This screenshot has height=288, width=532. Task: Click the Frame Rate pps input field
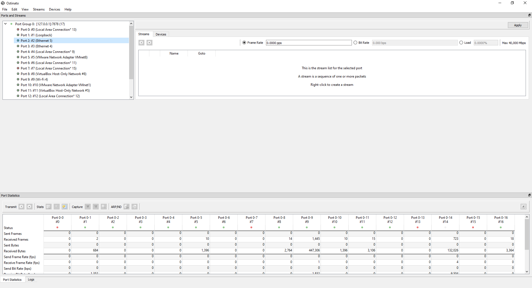[309, 43]
